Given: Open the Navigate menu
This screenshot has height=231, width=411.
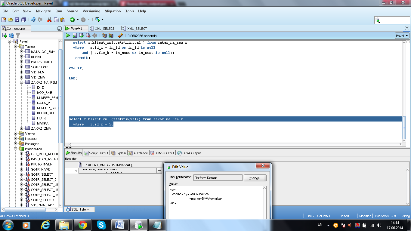Looking at the screenshot, I should [43, 11].
